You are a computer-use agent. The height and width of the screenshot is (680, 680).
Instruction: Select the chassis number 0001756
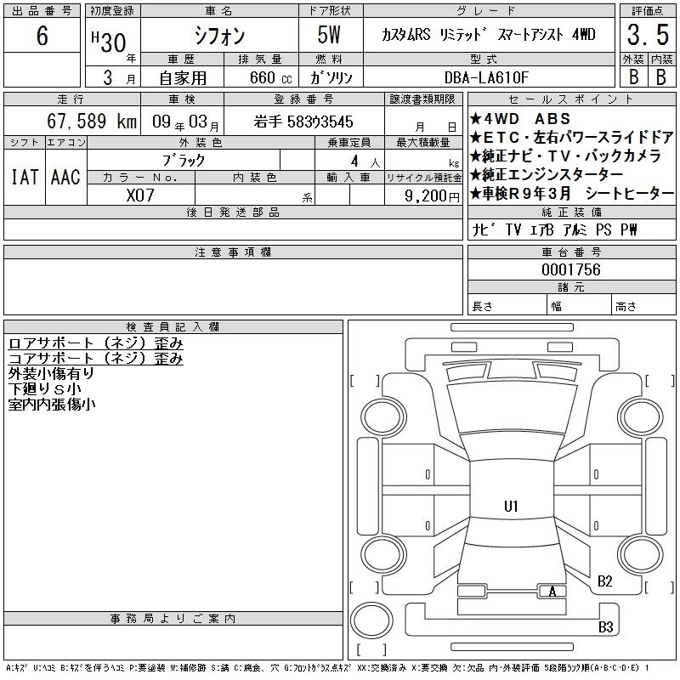[571, 269]
